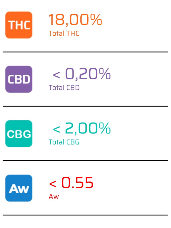Image resolution: width=171 pixels, height=228 pixels.
Task: Click the divider line below Aw row
Action: click(x=85, y=215)
